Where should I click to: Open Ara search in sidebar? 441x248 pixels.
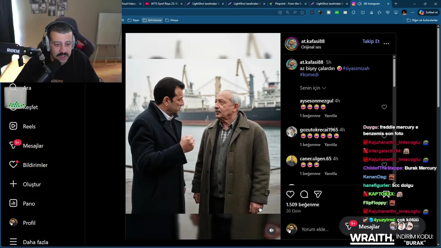pos(21,88)
